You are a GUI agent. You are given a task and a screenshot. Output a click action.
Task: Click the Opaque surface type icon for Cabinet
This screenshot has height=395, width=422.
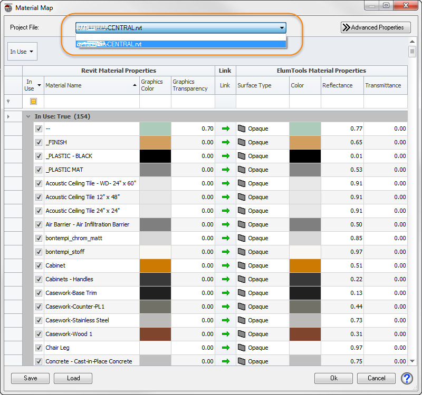pyautogui.click(x=243, y=265)
